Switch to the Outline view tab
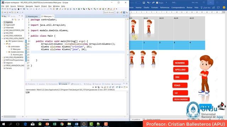Screen dimensions: 227x127 (x=106, y=84)
